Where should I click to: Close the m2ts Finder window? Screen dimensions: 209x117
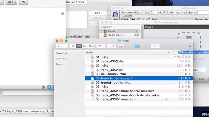pos(57,41)
